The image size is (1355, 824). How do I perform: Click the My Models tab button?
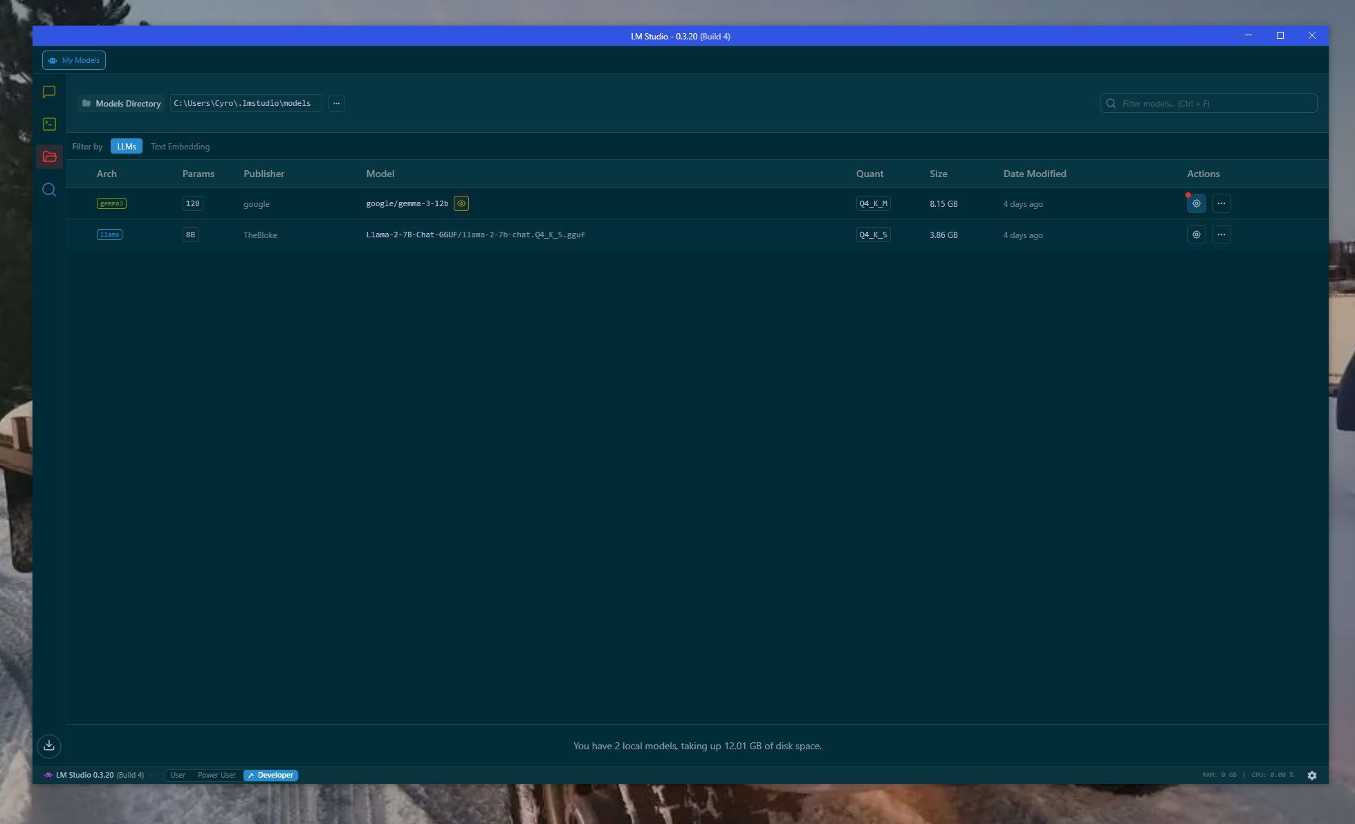(x=74, y=60)
